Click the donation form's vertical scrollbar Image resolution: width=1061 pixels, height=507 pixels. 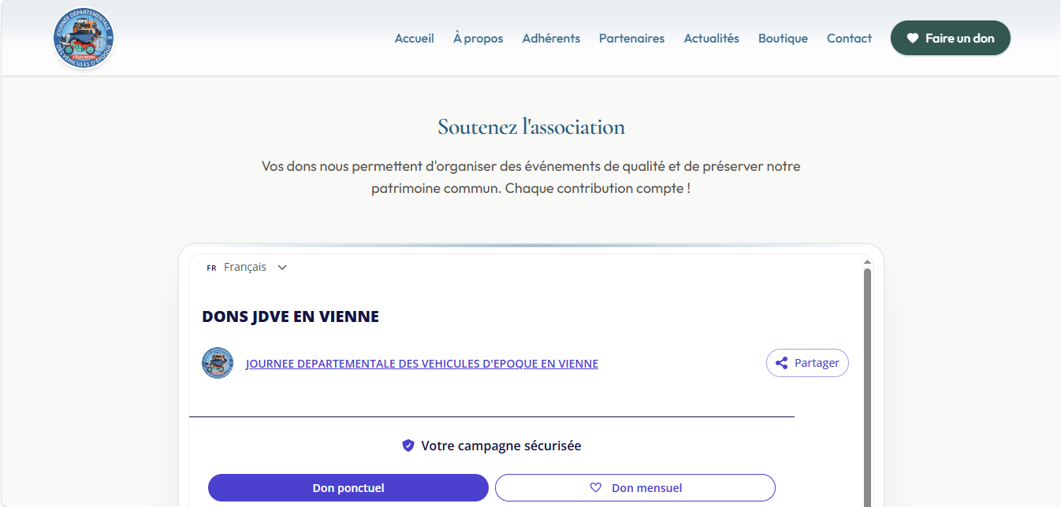(x=867, y=386)
